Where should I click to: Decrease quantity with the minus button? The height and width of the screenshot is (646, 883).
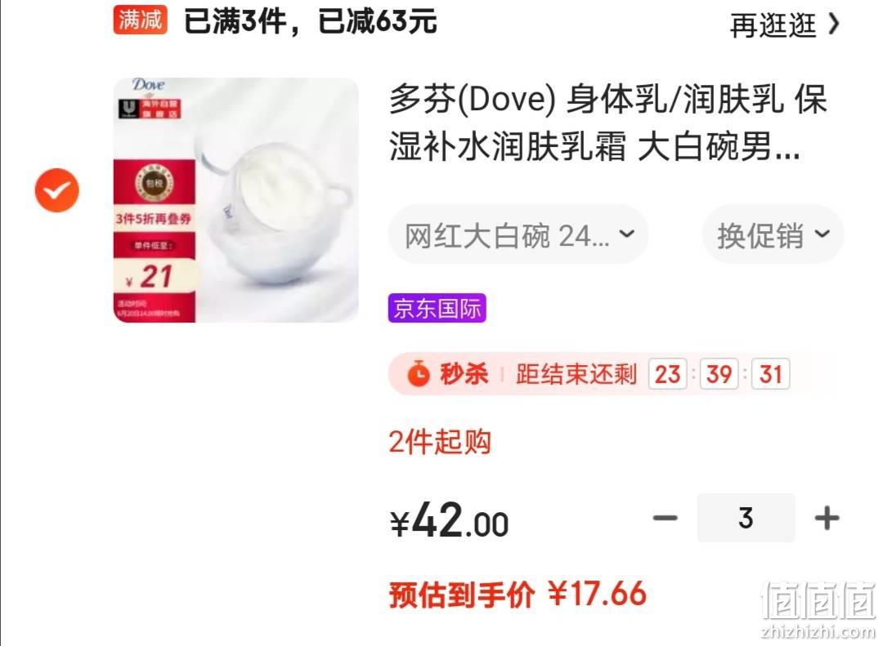click(x=665, y=518)
